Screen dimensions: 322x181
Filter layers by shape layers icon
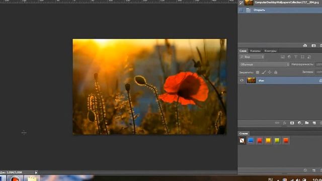click(302, 57)
